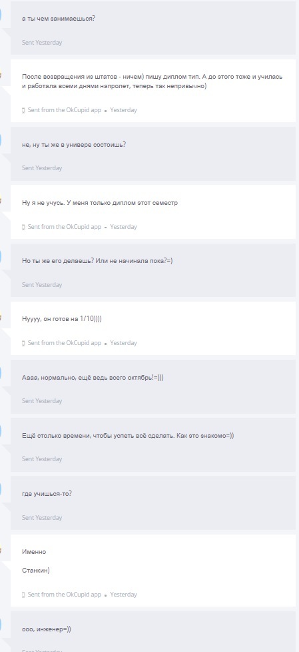299x652 pixels.
Task: Open the avatar next to the "Станкин)" message
Action: click(1, 550)
